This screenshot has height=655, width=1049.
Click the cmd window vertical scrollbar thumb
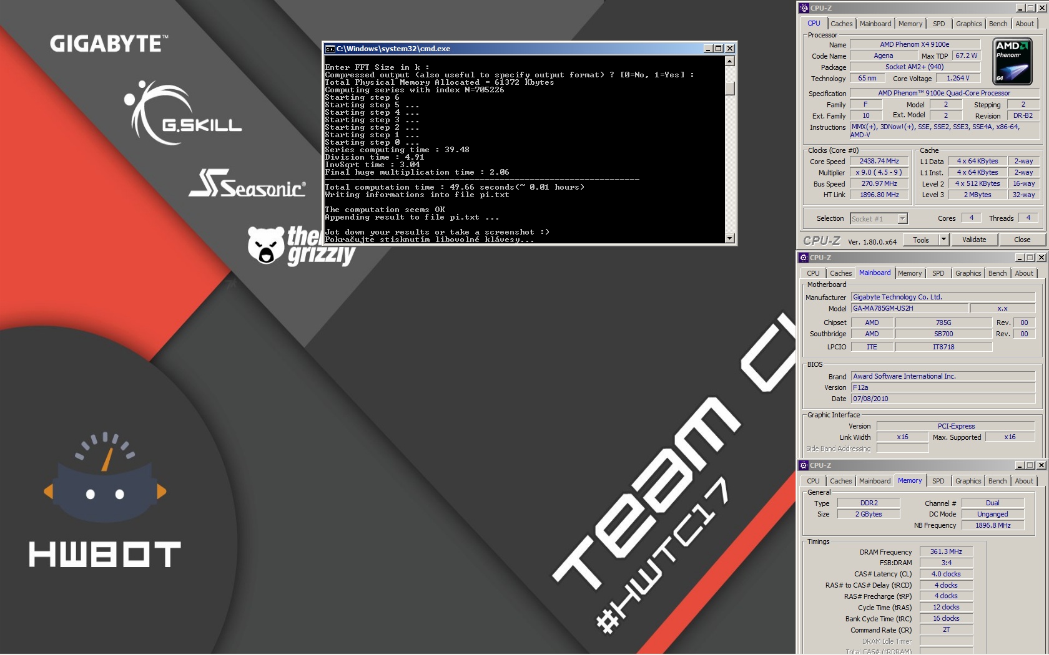pos(730,88)
